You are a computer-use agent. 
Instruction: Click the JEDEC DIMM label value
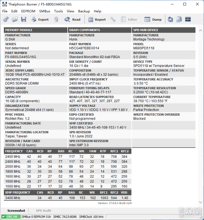[35, 74]
